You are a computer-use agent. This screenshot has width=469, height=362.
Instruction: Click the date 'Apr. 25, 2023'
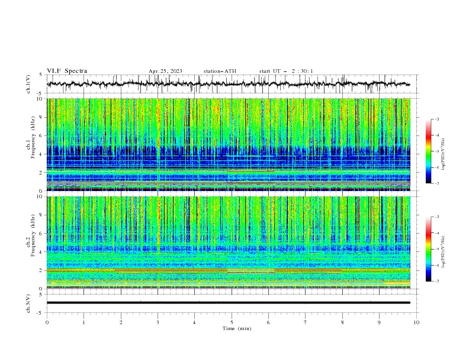point(165,71)
